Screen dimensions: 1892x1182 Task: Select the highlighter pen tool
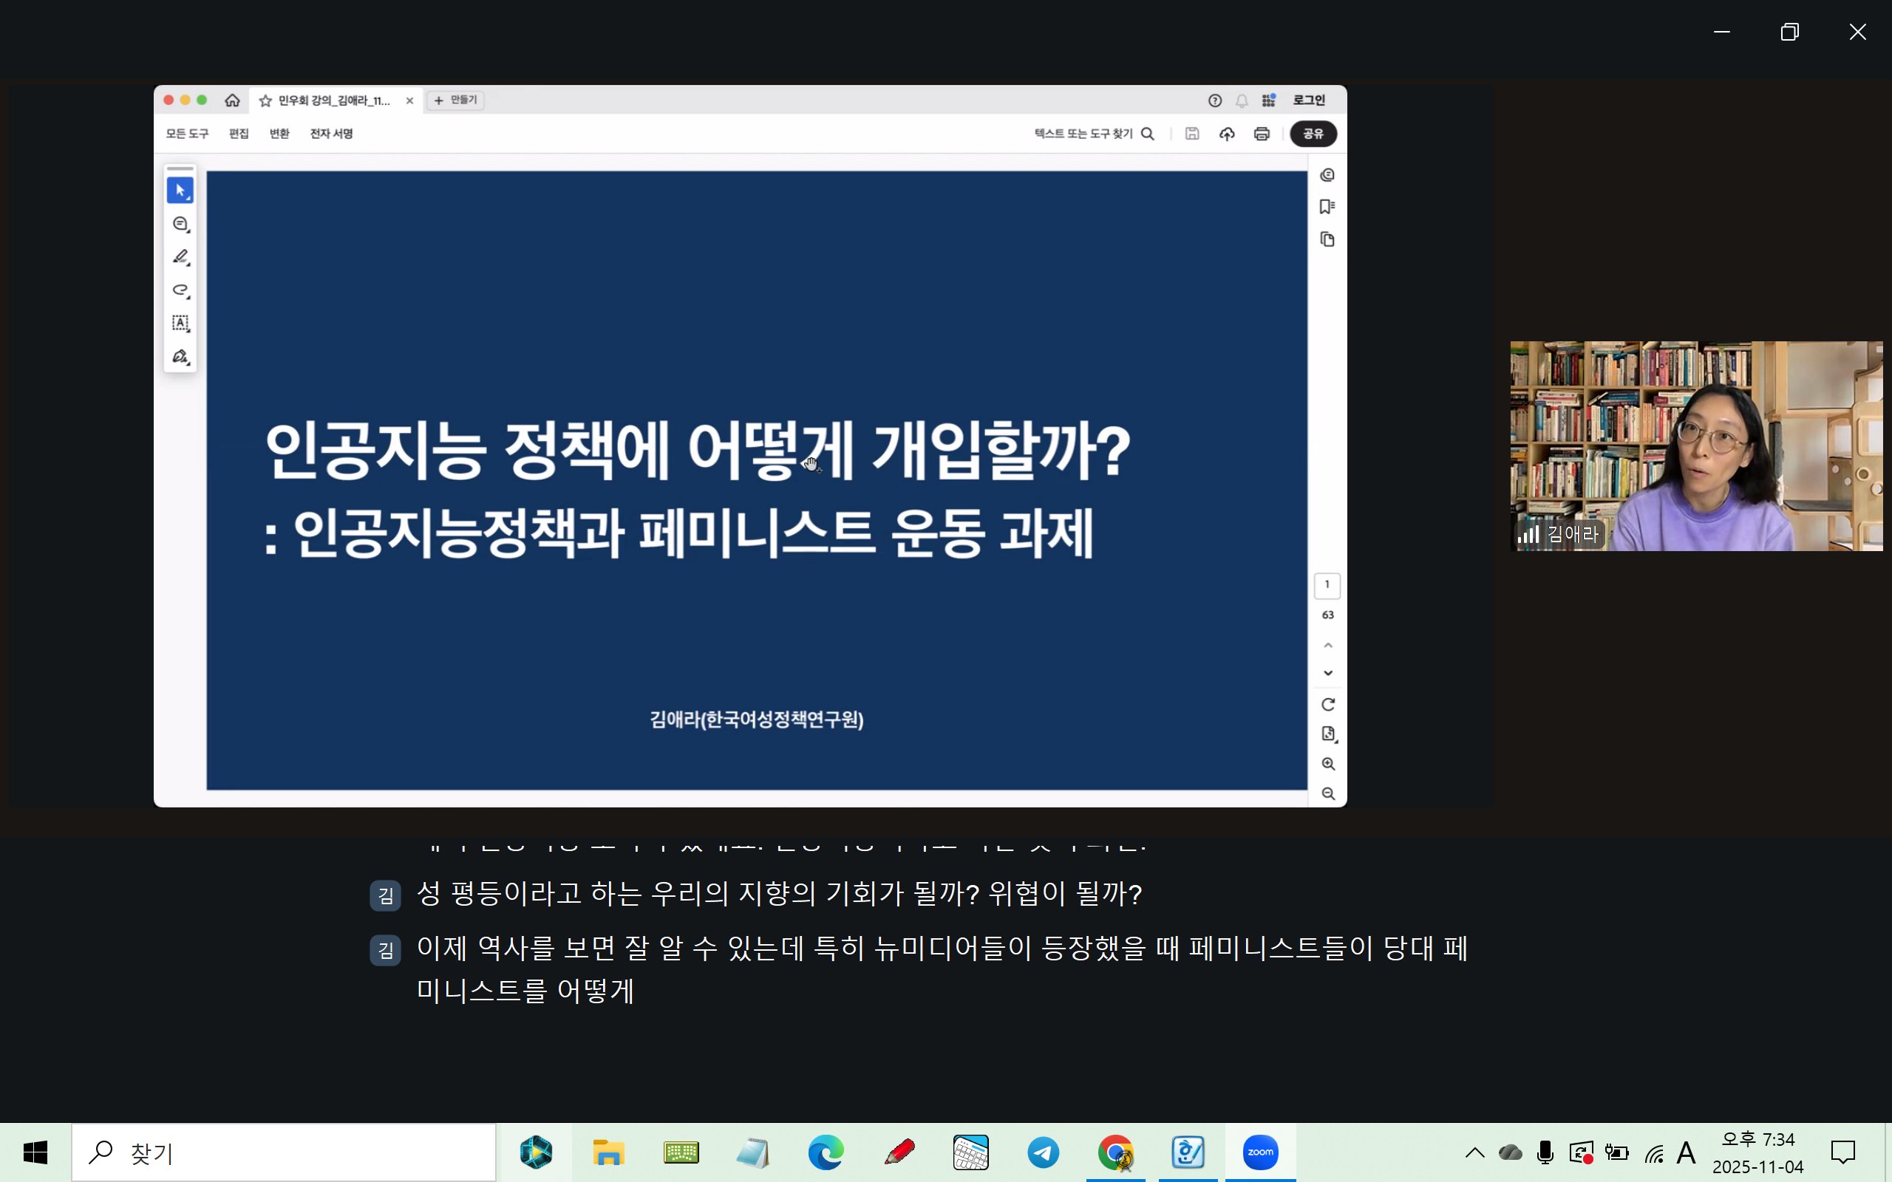pyautogui.click(x=180, y=257)
